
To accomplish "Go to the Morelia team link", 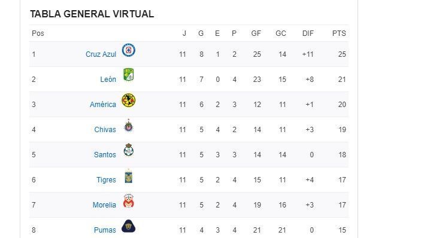I will [x=104, y=205].
